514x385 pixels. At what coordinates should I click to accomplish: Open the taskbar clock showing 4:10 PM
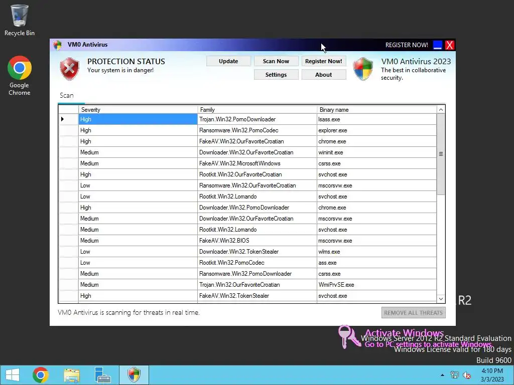tap(492, 375)
